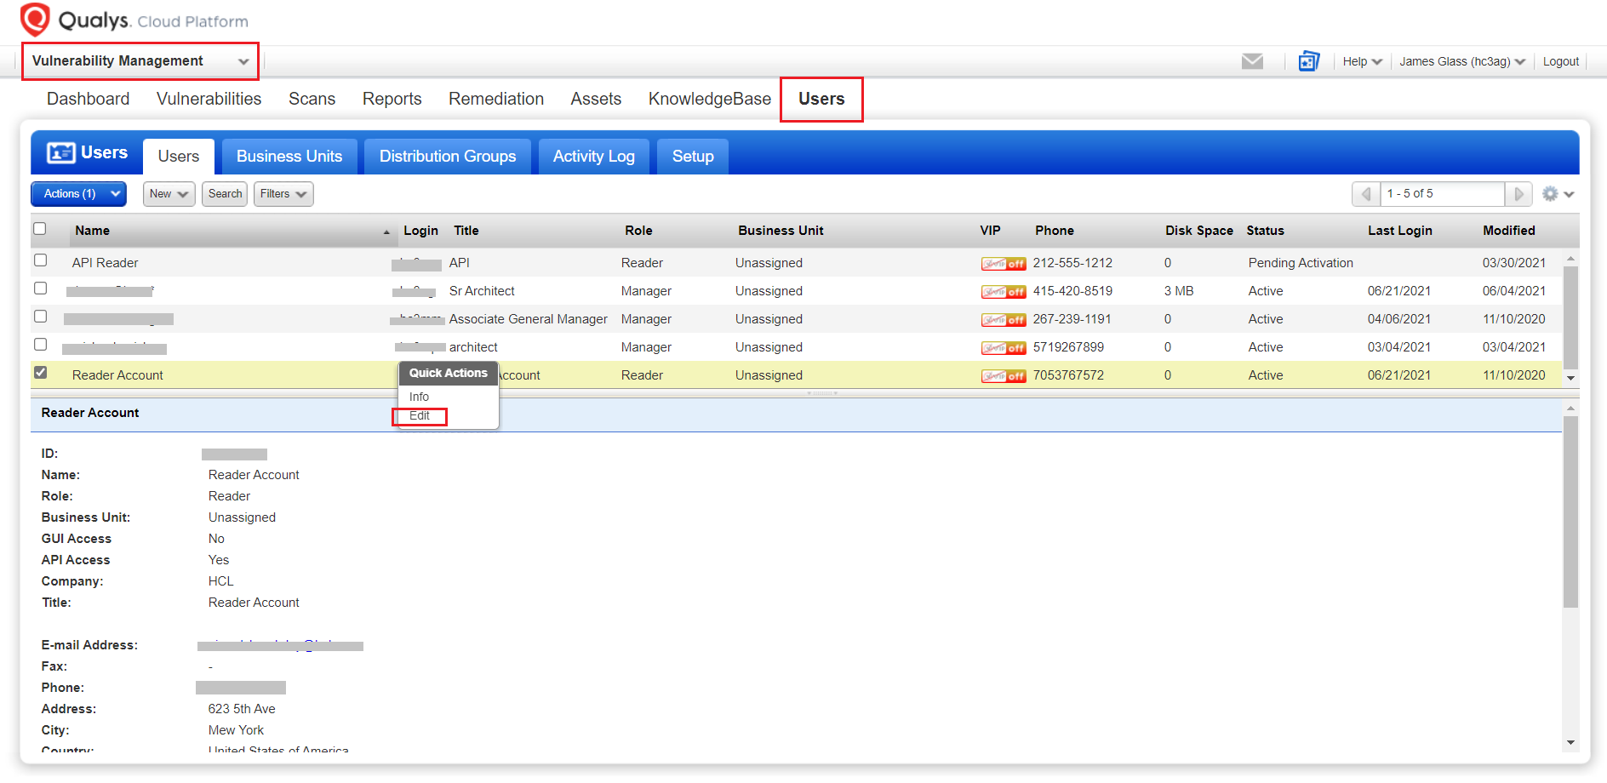Toggle VIP off for Reader Account row

pyautogui.click(x=1004, y=376)
